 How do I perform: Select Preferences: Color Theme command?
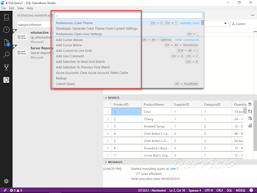point(127,23)
